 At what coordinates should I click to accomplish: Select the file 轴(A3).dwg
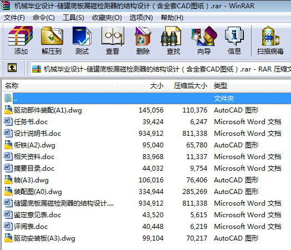(x=31, y=180)
